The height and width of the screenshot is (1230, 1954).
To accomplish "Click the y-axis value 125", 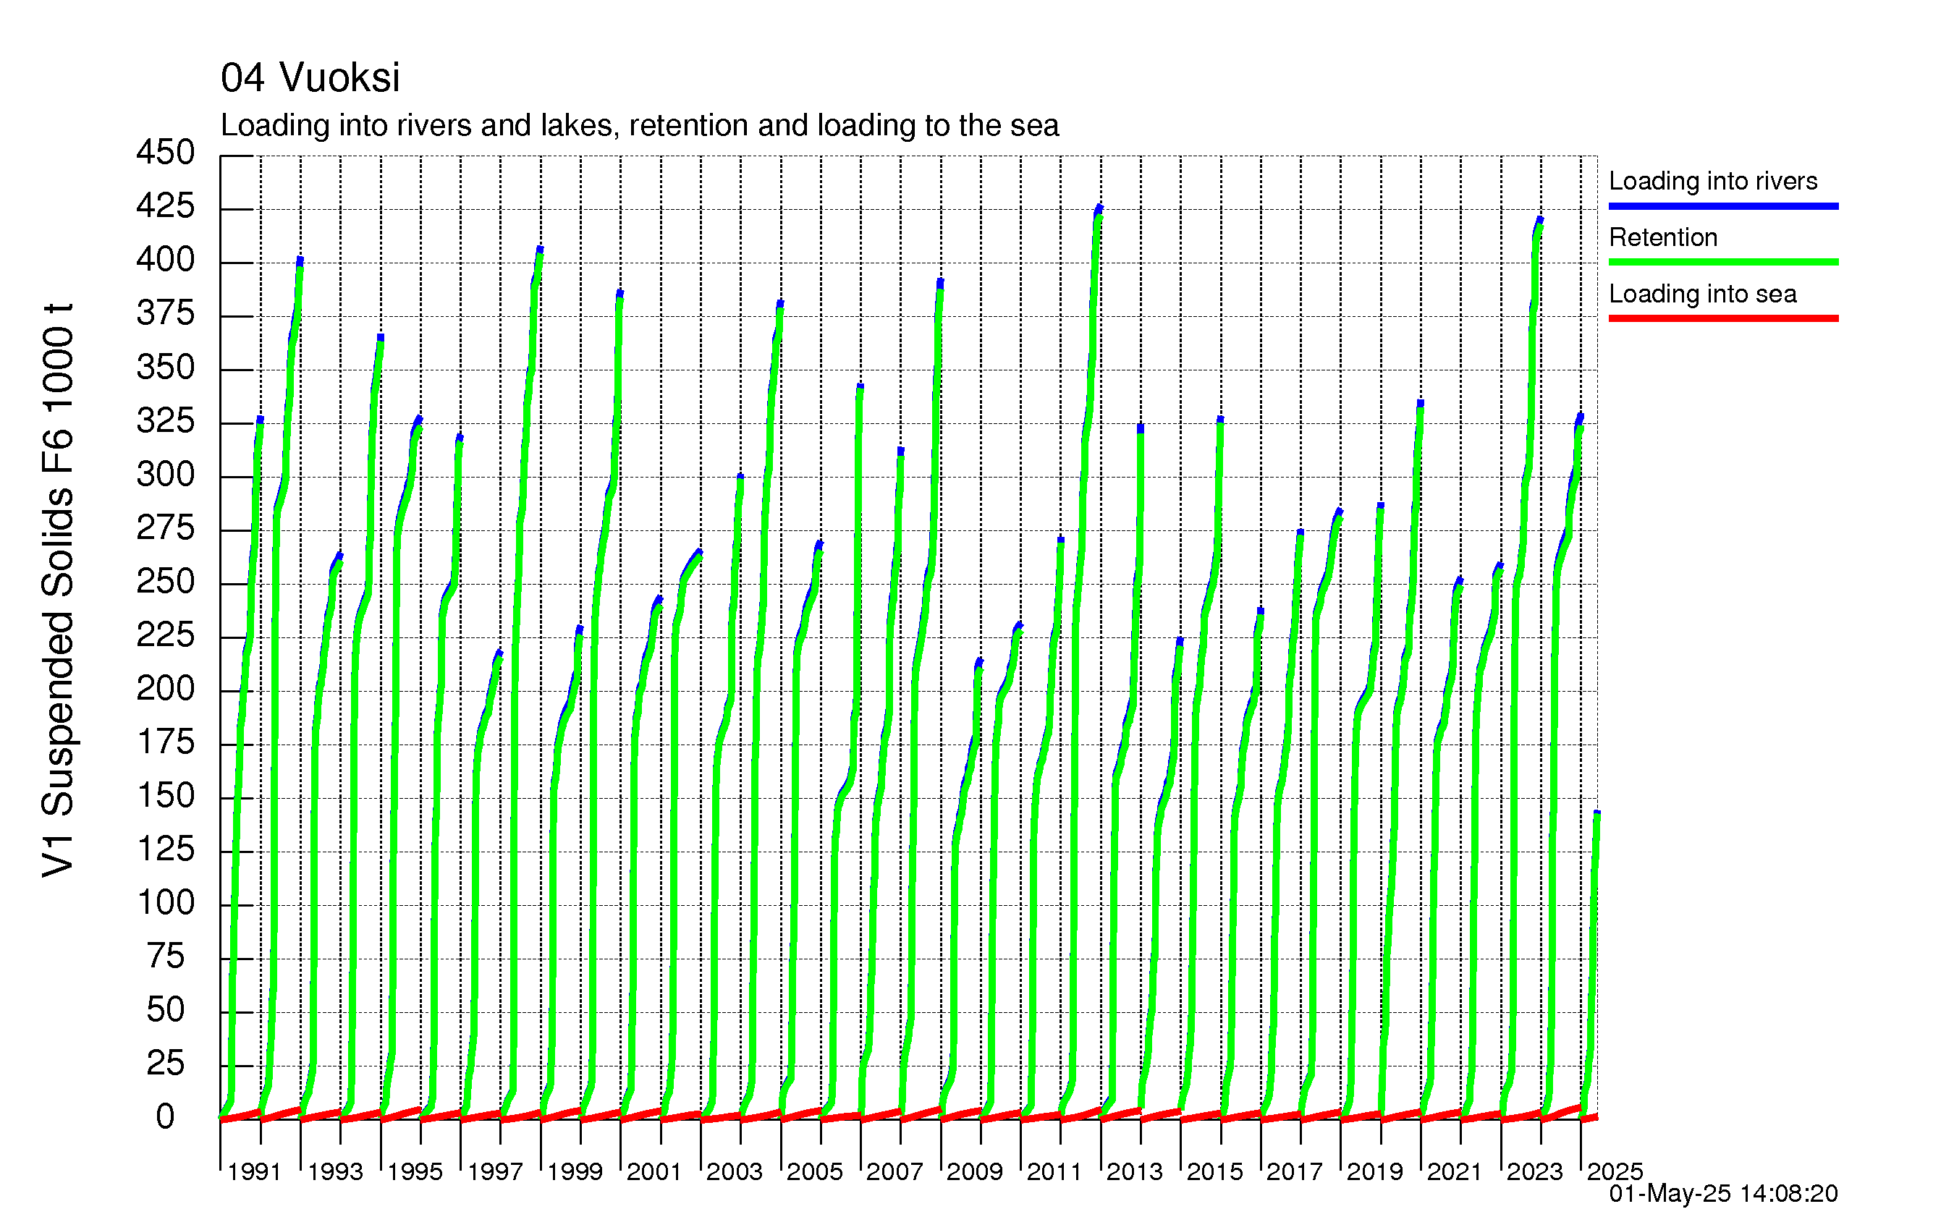I will (x=166, y=849).
